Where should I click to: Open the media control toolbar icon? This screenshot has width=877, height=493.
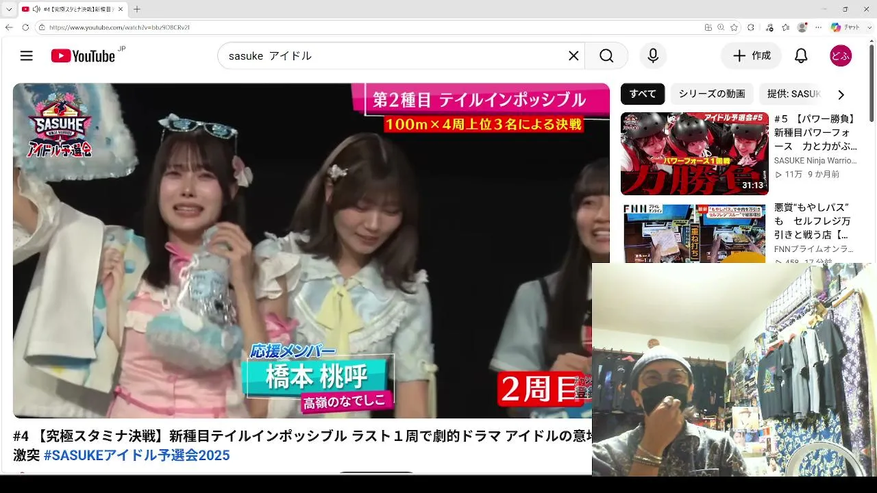point(769,27)
